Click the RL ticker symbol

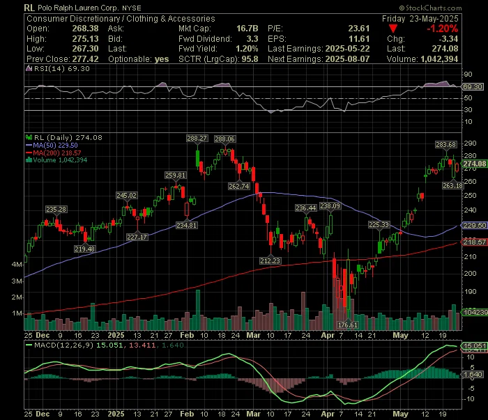point(29,8)
